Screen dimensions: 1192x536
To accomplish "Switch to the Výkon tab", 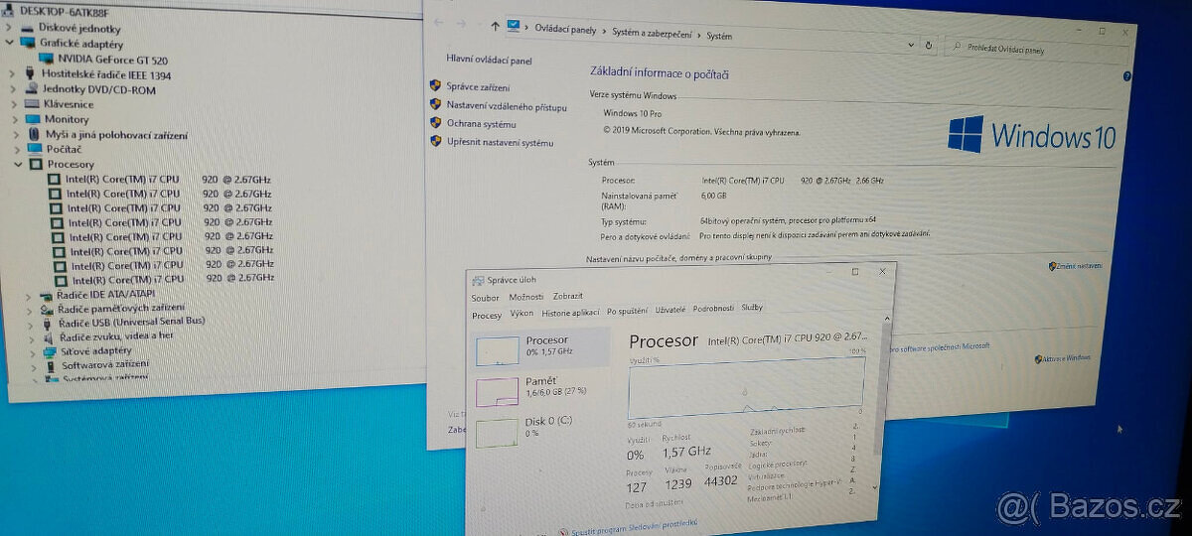I will 521,313.
